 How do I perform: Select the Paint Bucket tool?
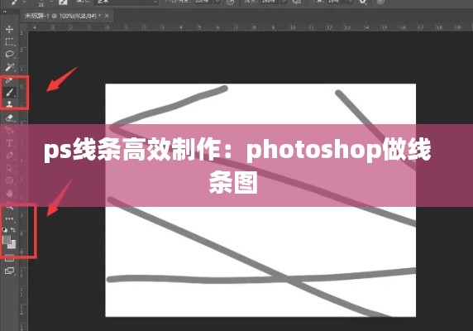[10, 131]
